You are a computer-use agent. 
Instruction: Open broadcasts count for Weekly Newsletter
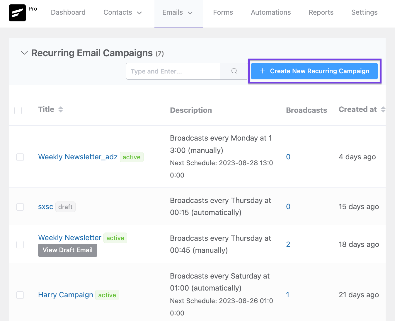288,245
